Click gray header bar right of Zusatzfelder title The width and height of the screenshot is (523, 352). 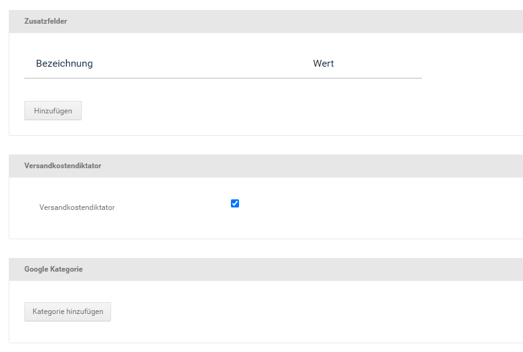point(281,21)
